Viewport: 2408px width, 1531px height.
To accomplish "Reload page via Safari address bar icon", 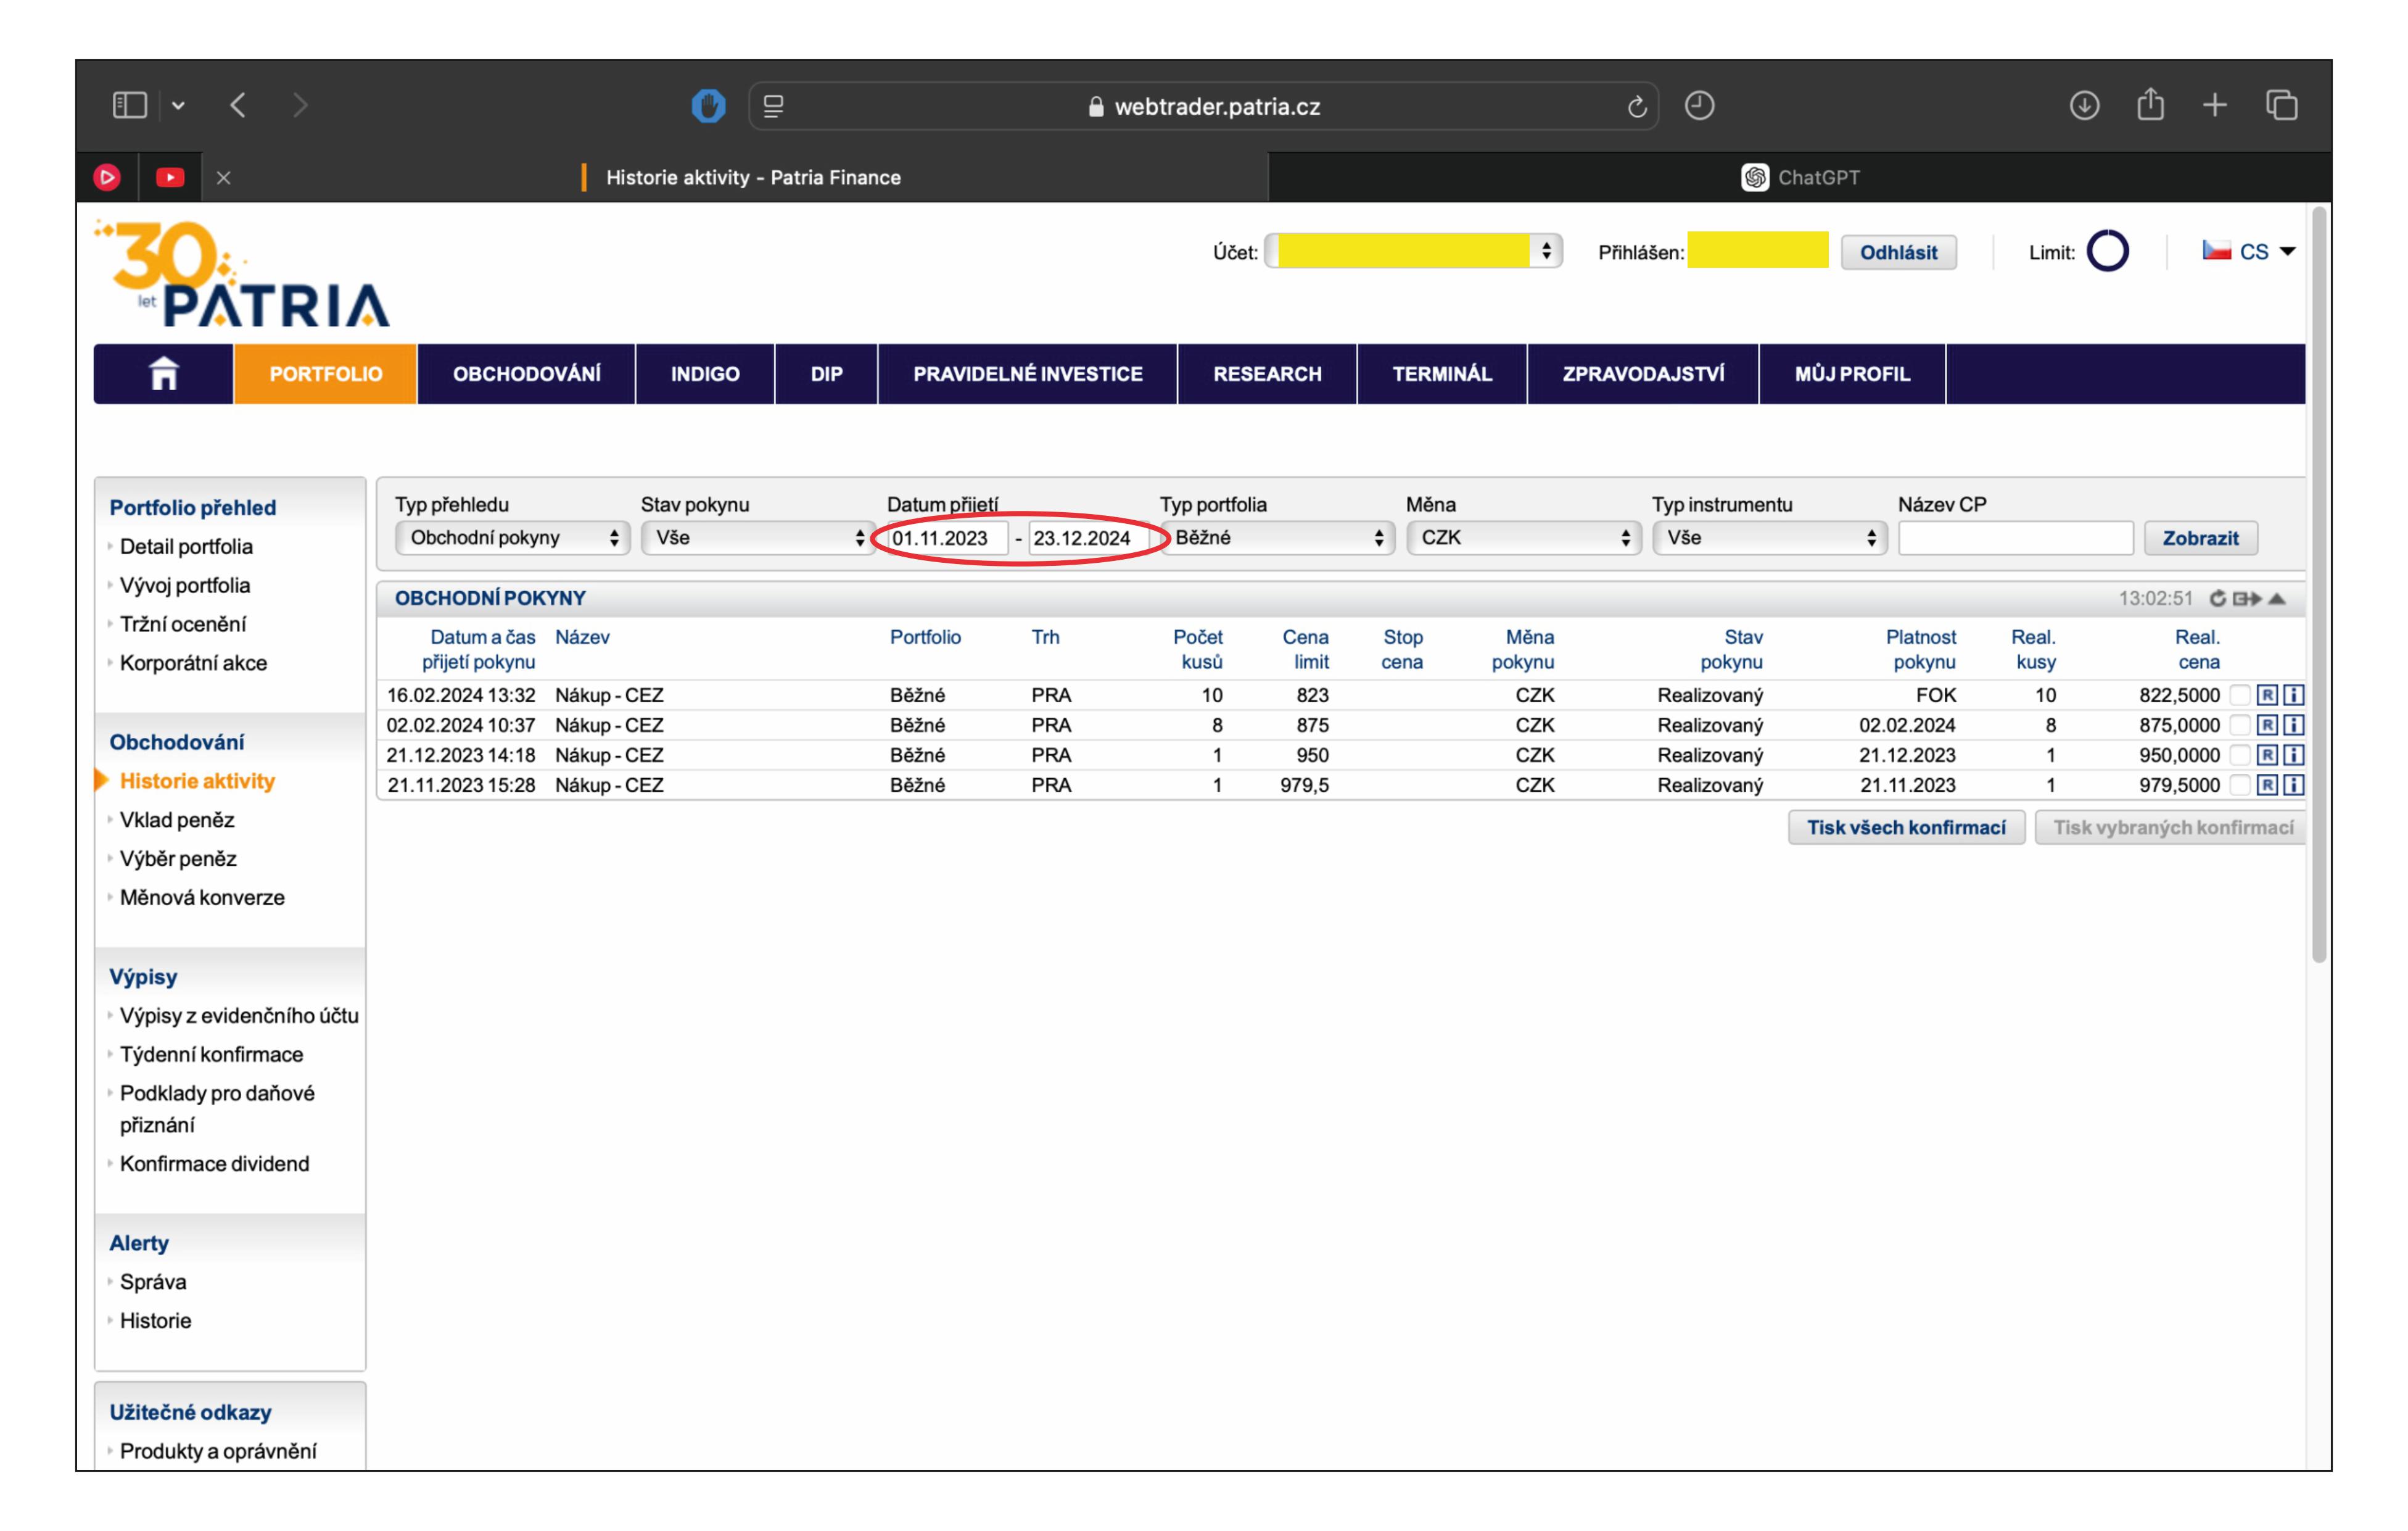I will [1636, 106].
